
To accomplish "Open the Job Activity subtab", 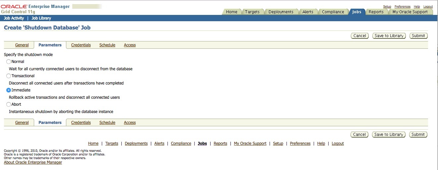I will (x=14, y=18).
